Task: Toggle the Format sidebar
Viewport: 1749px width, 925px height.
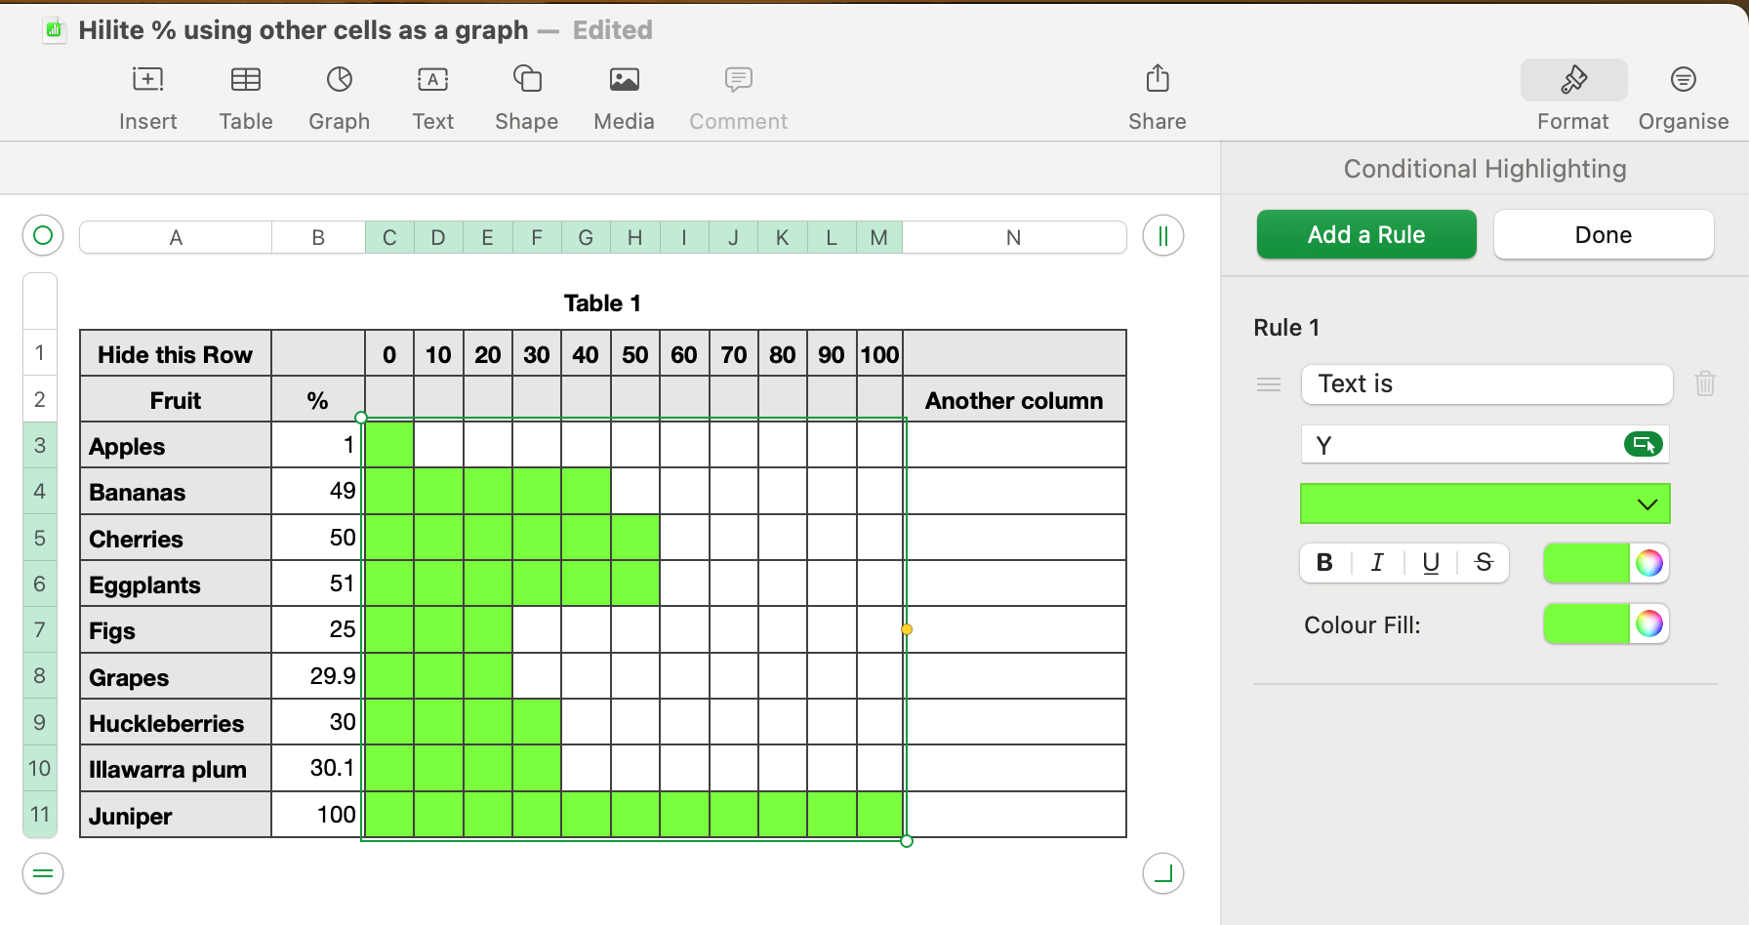Action: (x=1573, y=80)
